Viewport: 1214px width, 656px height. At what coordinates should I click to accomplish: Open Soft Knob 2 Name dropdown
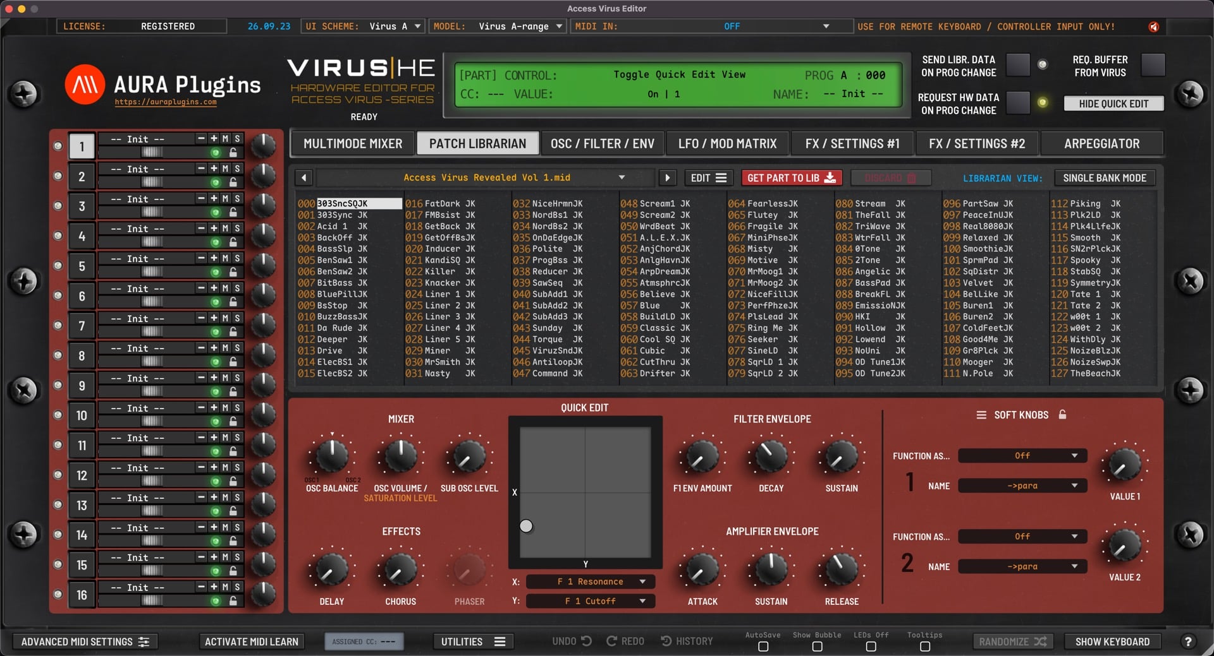point(1022,567)
